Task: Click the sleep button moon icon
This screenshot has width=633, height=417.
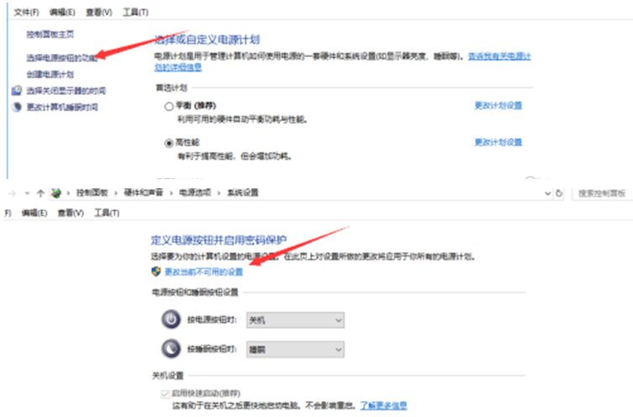Action: click(171, 349)
